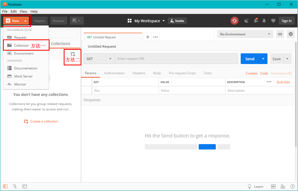Viewport: 298px width, 191px height.
Task: Click the Learn lightbulb button
Action: point(255,187)
